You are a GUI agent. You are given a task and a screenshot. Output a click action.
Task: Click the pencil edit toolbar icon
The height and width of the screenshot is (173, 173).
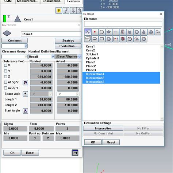[x=66, y=11]
